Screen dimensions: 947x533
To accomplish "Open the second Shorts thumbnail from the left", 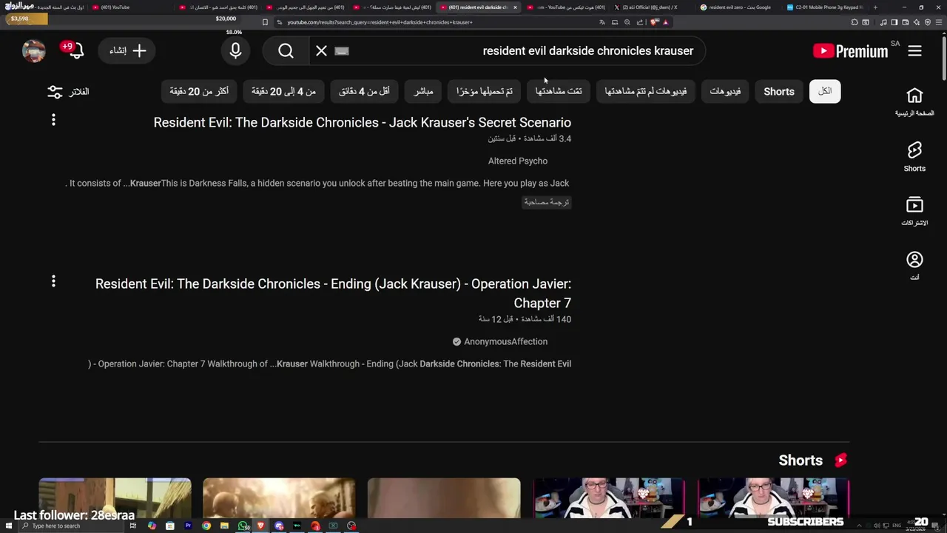I will 279,497.
